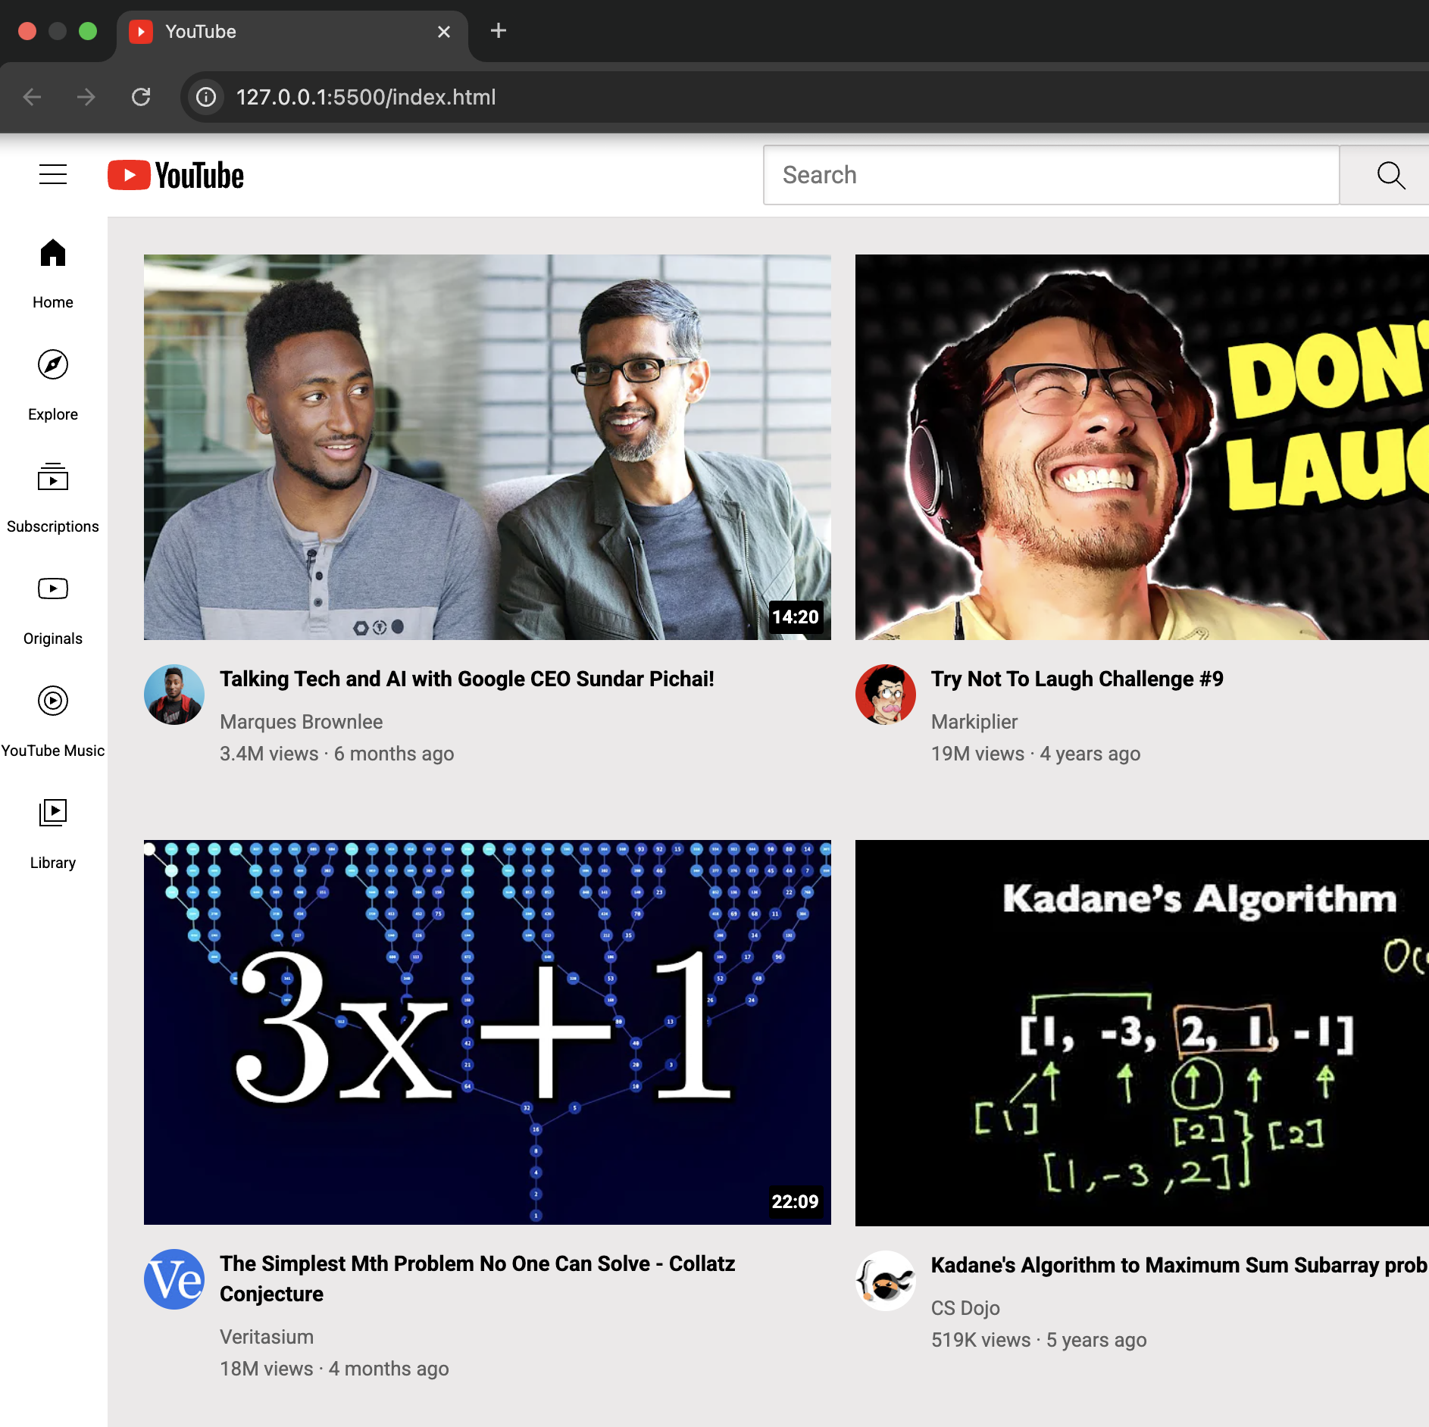
Task: Click the Home sidebar icon
Action: pyautogui.click(x=53, y=253)
